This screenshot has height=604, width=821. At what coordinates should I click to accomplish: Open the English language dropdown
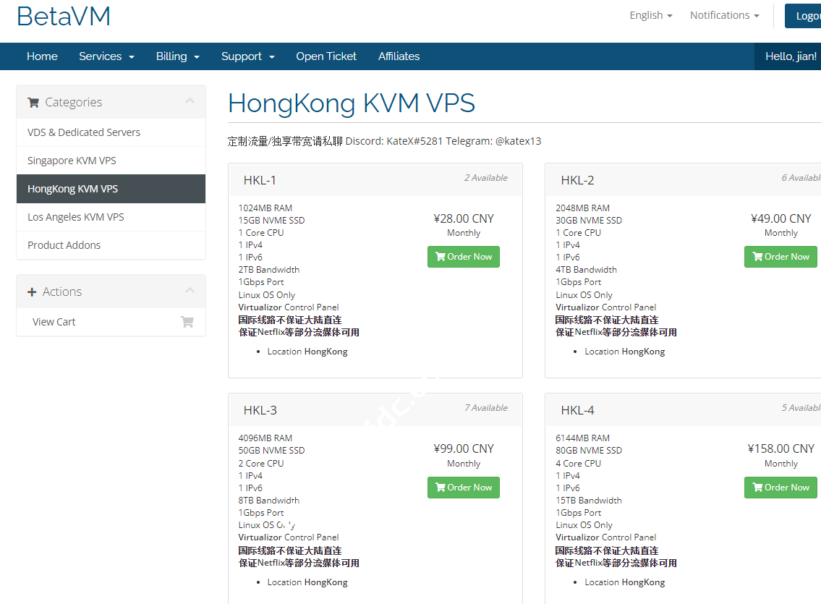(x=650, y=14)
